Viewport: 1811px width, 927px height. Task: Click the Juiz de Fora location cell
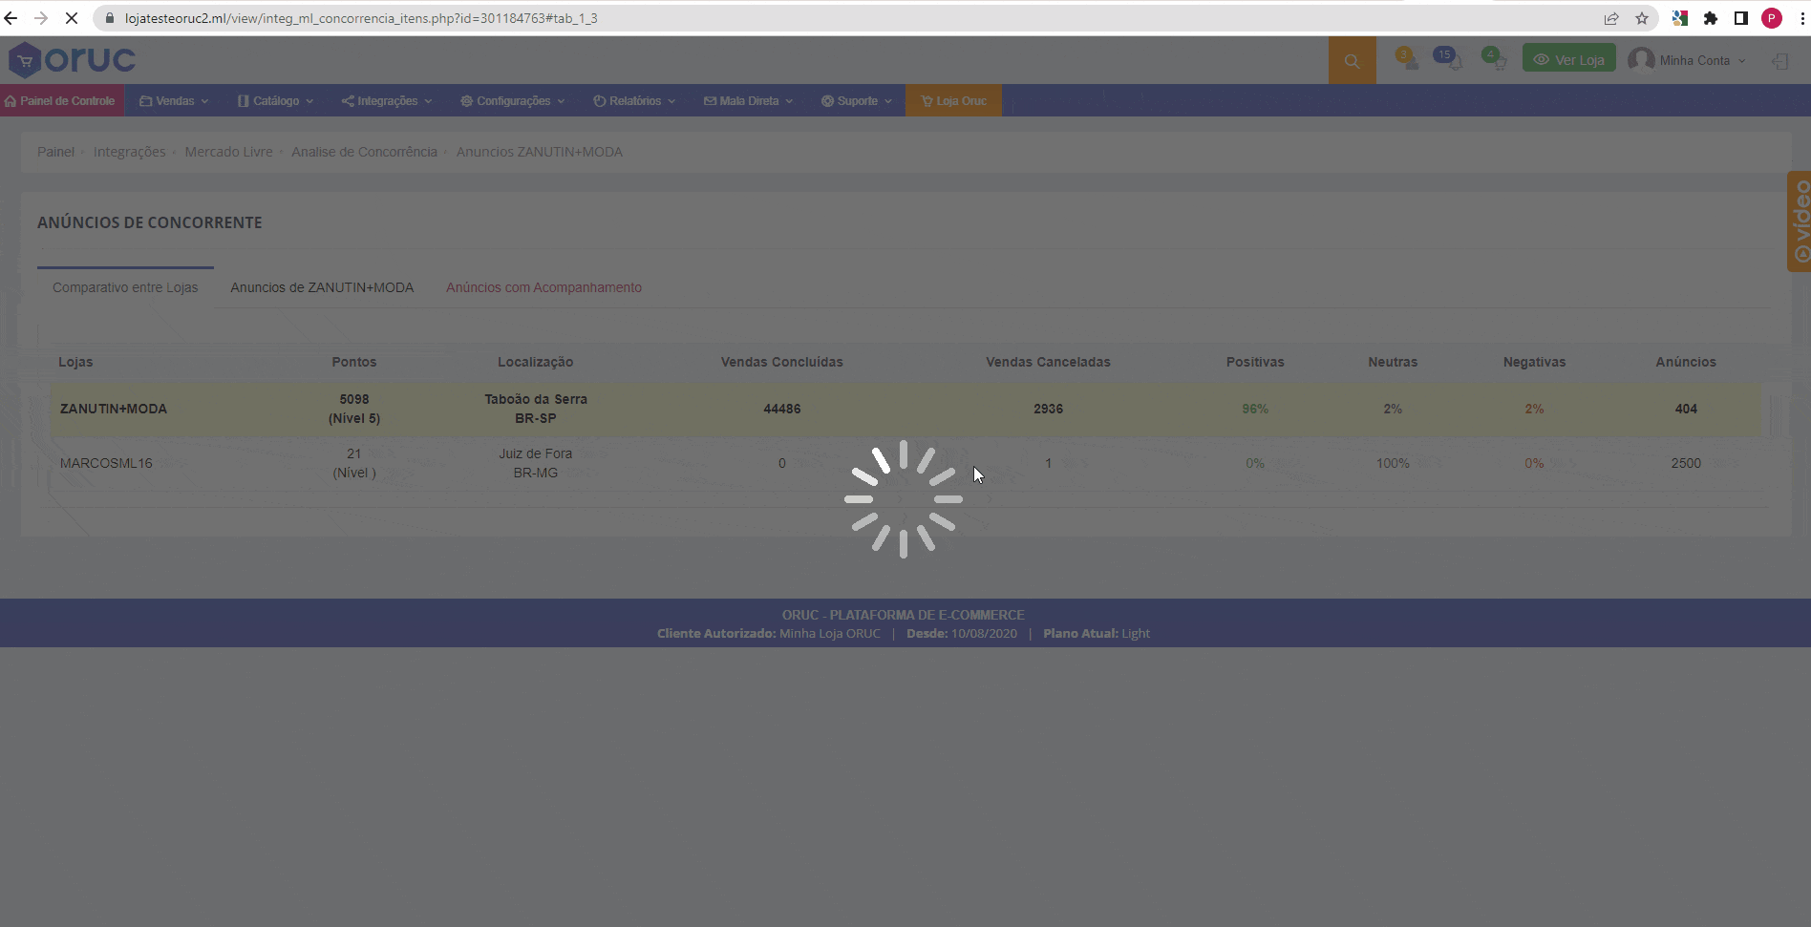click(535, 463)
